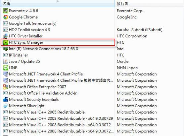Select the LINE green chat icon
The image size is (184, 136).
point(6,68)
